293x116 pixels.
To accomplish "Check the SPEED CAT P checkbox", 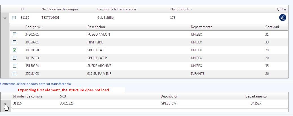I will [15, 58].
